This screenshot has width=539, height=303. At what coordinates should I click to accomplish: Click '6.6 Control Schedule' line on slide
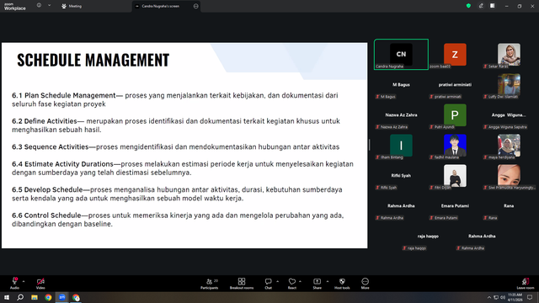[x=178, y=220]
